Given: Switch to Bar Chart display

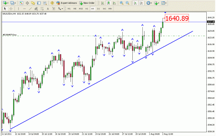Looking at the screenshot, I should 102,3.
